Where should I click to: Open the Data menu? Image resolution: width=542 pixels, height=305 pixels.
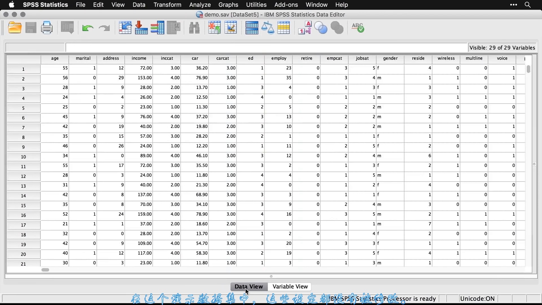click(139, 5)
